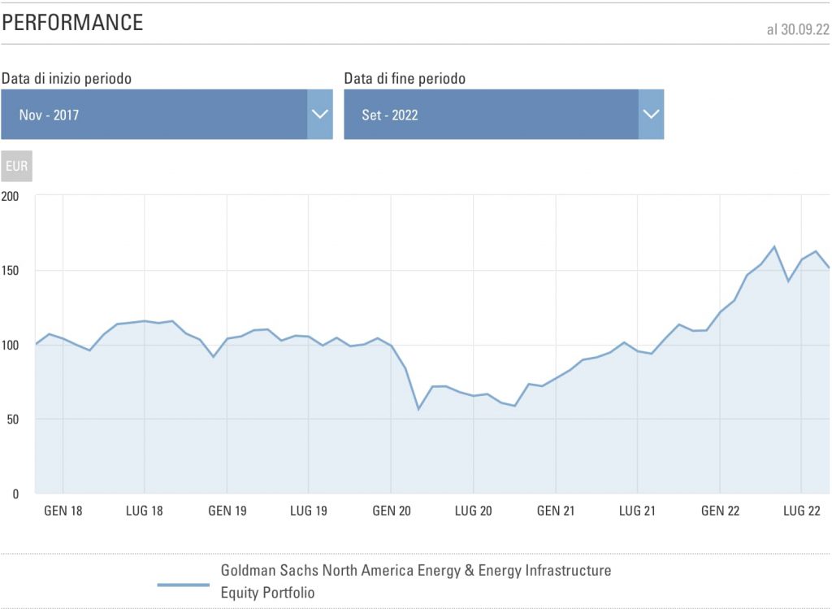Click the 'Data di fine periodo' field label
Screen dimensions: 832x609
point(405,78)
